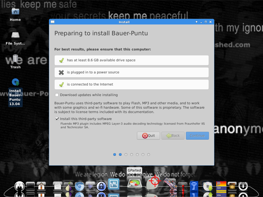263x197 pixels.
Task: Open the Home desktop icon
Action: click(x=15, y=15)
